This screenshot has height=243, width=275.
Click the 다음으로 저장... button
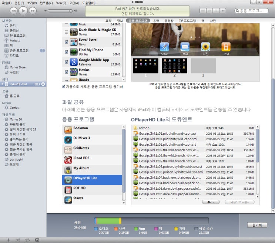(x=239, y=202)
